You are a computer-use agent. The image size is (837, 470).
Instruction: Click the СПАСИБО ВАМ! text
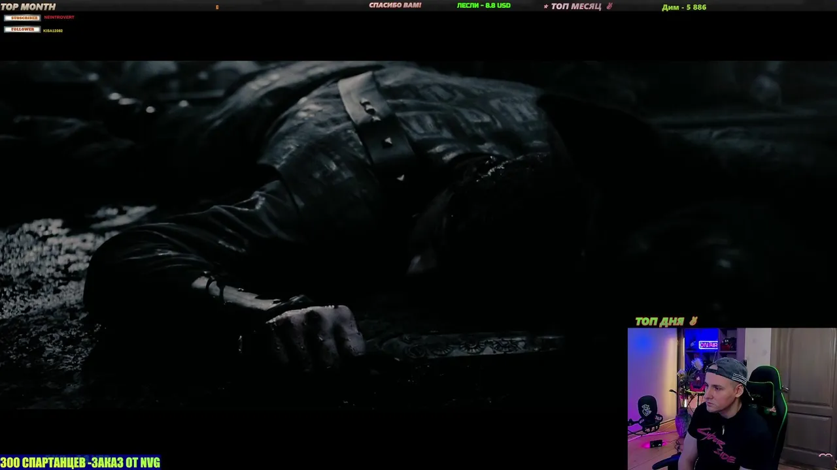pyautogui.click(x=395, y=5)
